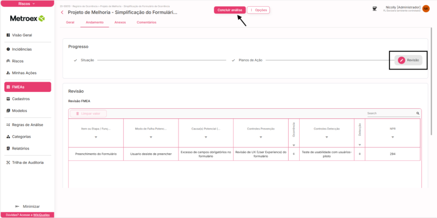This screenshot has height=218, width=437.
Task: Click the coffee cup icon in header
Action: pos(374,9)
